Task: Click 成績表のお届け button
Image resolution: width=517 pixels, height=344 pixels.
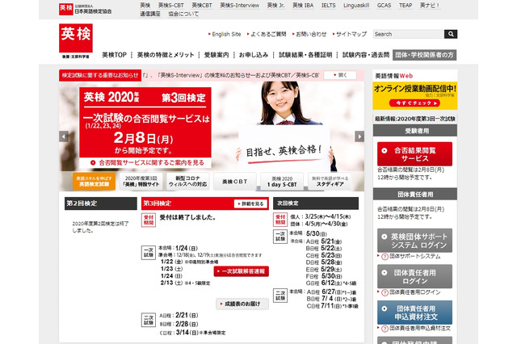Action: tap(242, 304)
